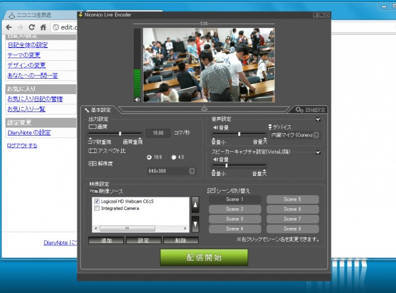396x293 pixels.
Task: Select the ニコニコ生放送 browser tab
Action: coord(40,15)
